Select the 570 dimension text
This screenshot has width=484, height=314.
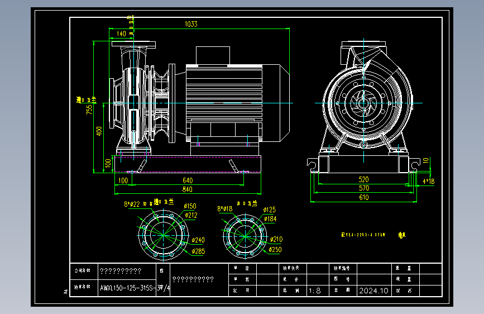364,188
